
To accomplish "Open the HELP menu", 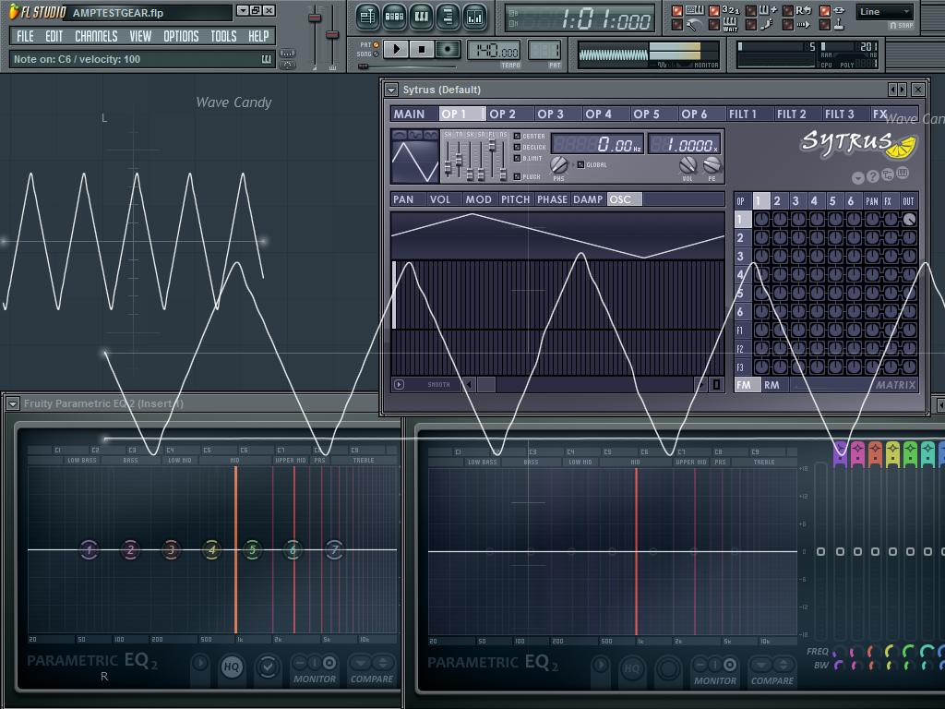I will point(258,36).
